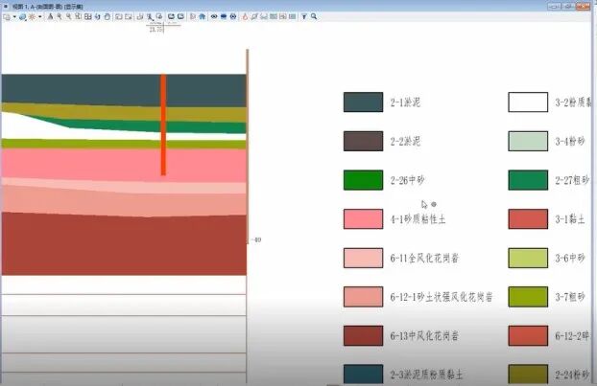Click the 3-6中砂 legend color swatch
597x386 pixels.
pos(527,258)
